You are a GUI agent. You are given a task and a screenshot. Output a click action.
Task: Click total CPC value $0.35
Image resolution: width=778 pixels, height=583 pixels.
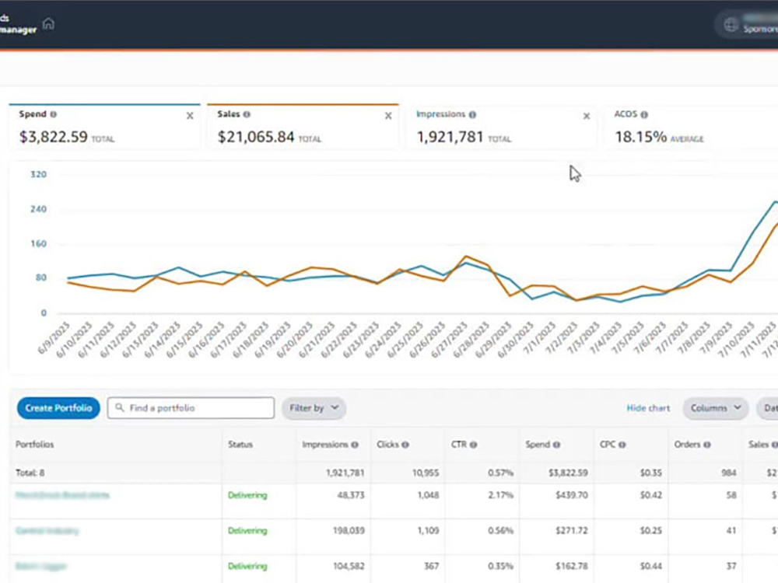[x=651, y=473]
